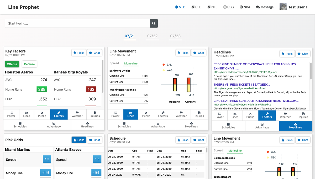Viewport: 315px width, 179px height.
Task: Open Lines tab in Headlines card
Action: point(235,115)
